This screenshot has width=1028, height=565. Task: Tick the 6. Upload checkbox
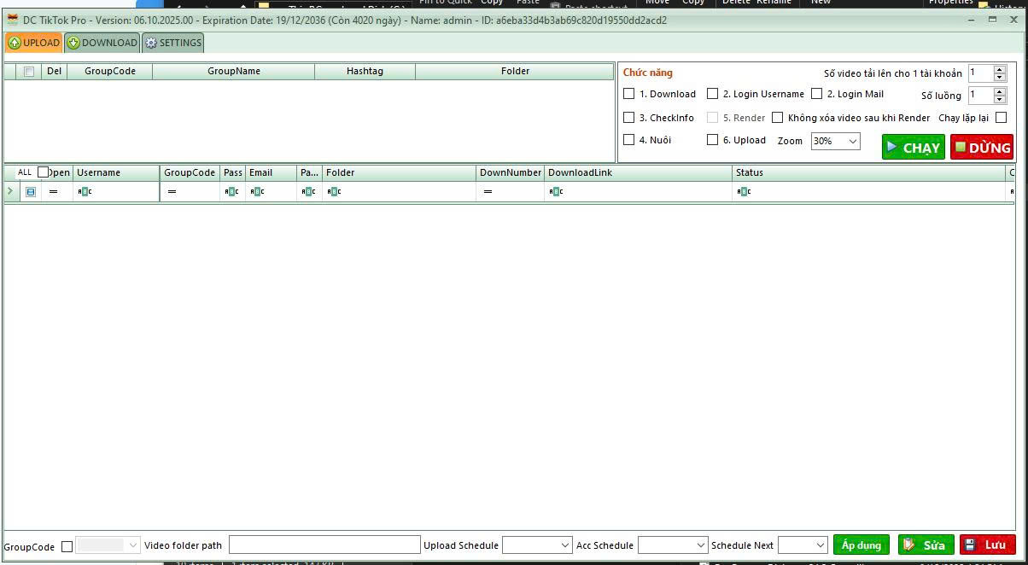point(712,140)
